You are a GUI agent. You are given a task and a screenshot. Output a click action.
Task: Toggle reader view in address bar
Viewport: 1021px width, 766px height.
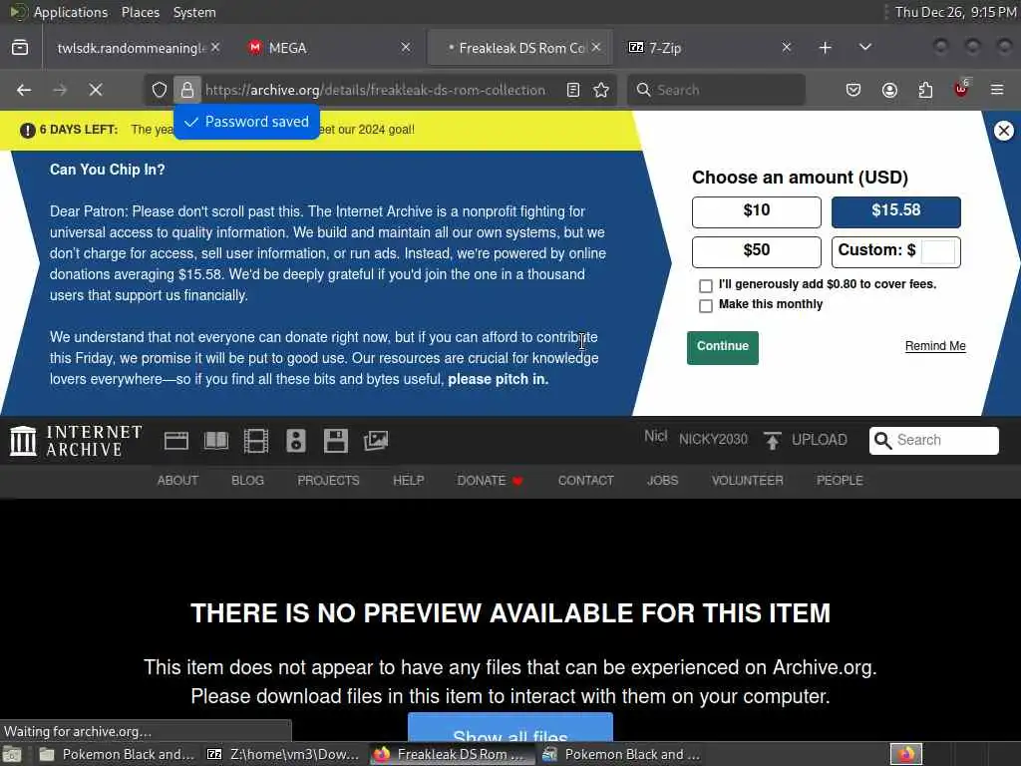click(573, 90)
